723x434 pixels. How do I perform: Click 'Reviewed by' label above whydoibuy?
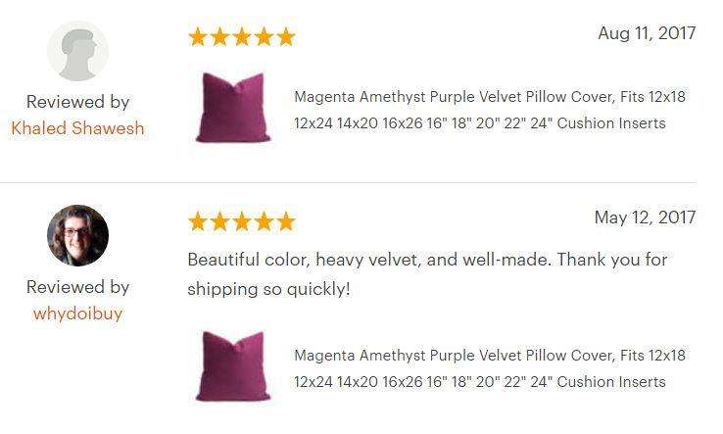[x=78, y=287]
